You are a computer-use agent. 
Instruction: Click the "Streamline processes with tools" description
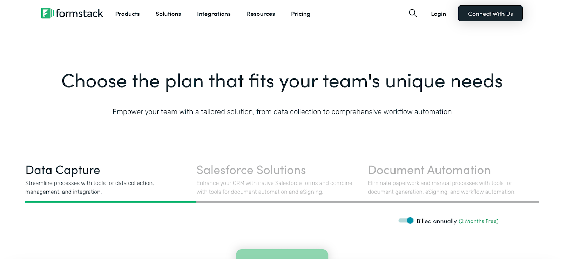[89, 187]
